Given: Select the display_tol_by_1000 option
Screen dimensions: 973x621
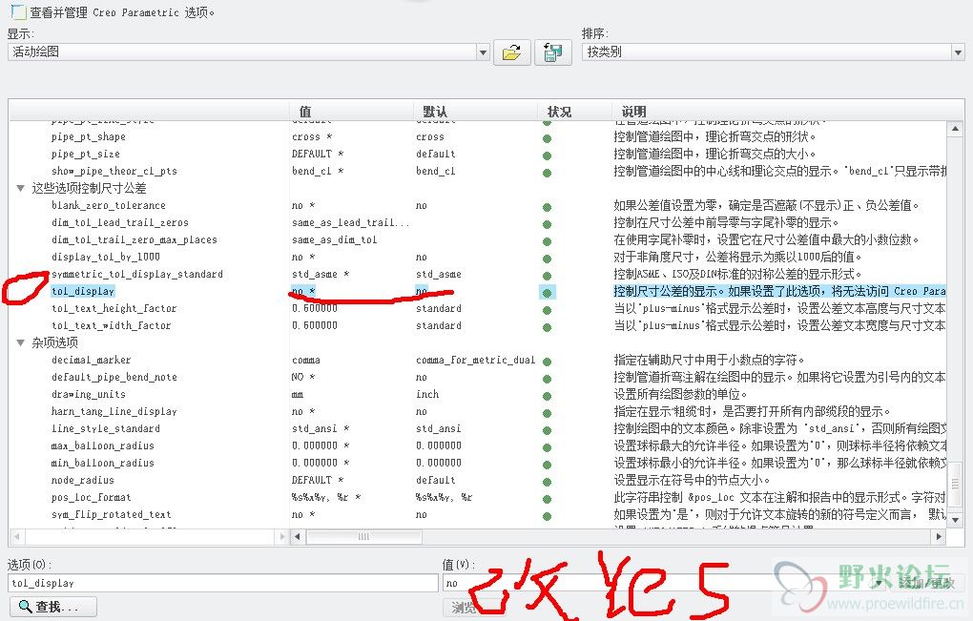Looking at the screenshot, I should coord(106,257).
